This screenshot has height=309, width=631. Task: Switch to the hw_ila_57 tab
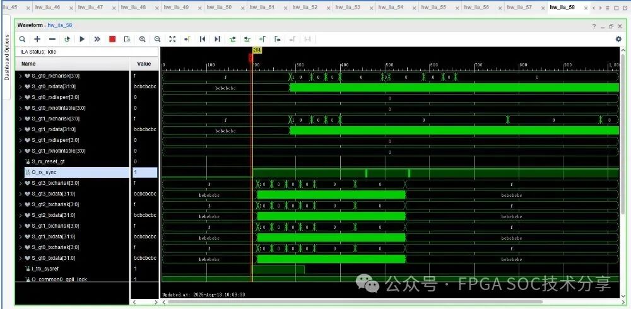point(519,7)
